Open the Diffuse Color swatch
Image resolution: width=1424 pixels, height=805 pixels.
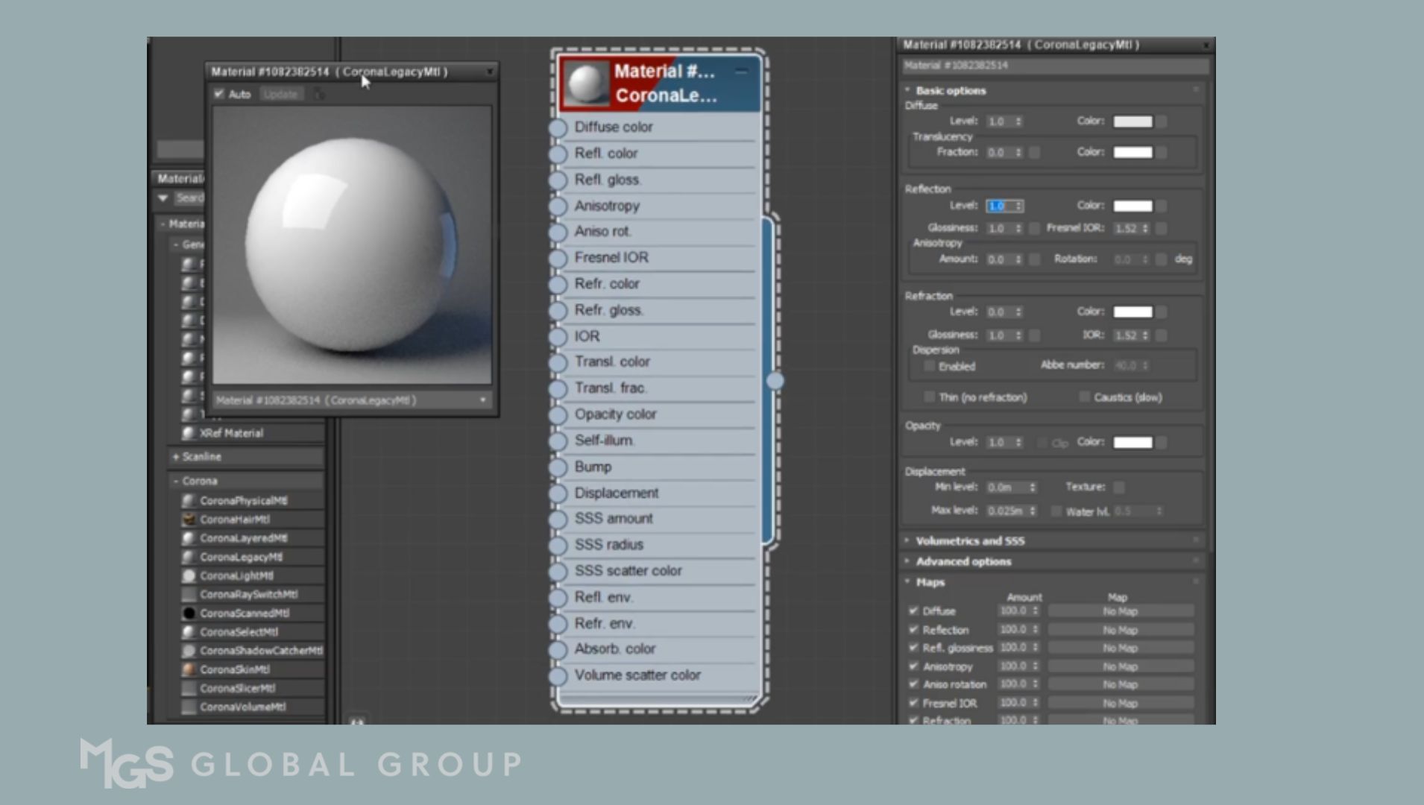(1132, 121)
